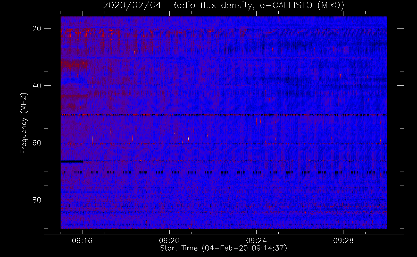
Task: Click the 80 MHz frequency tick label
Action: pos(37,200)
